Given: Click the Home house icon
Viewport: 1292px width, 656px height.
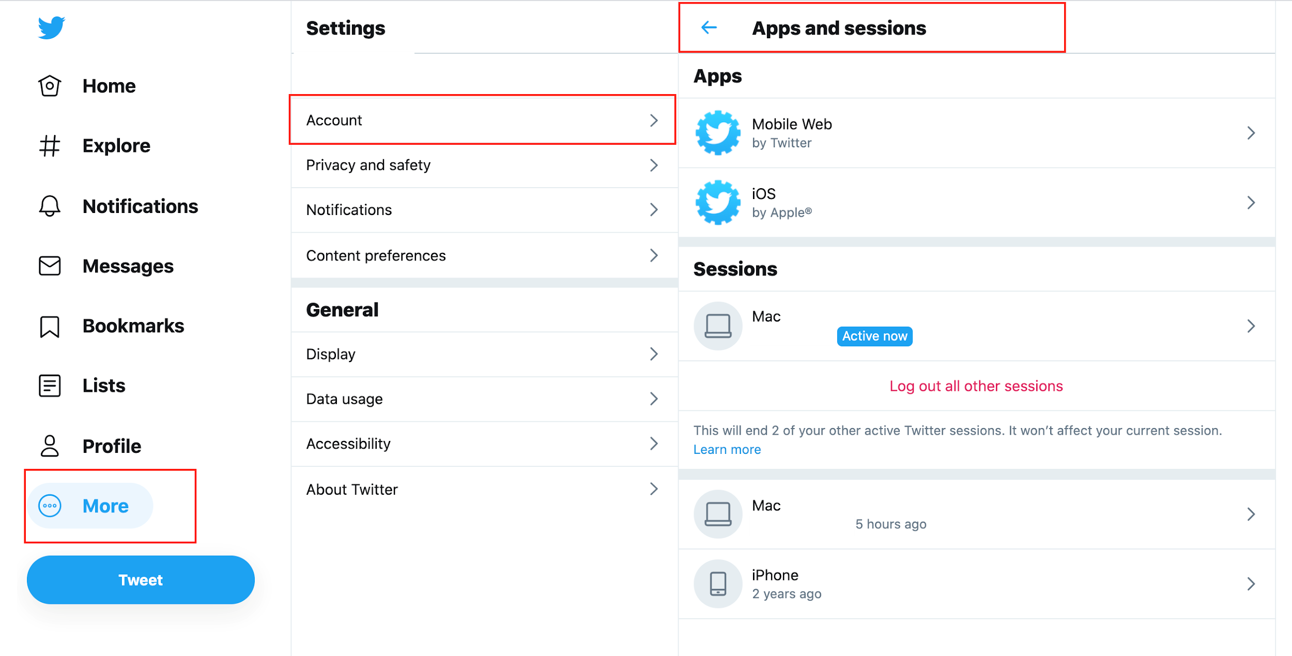Looking at the screenshot, I should coord(50,86).
